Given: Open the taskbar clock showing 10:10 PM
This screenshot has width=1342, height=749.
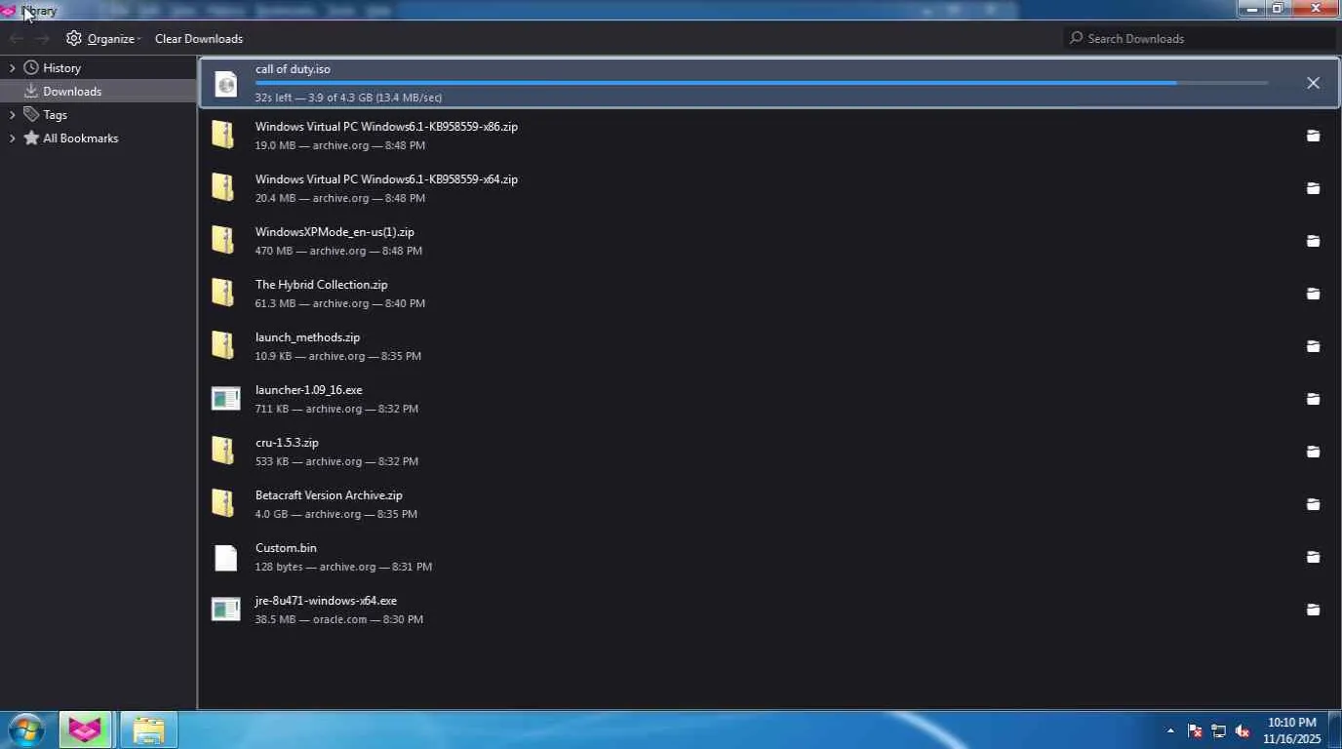Looking at the screenshot, I should click(x=1292, y=730).
